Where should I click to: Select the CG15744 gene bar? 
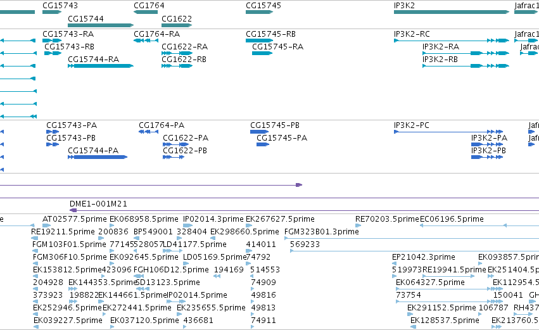click(x=101, y=25)
